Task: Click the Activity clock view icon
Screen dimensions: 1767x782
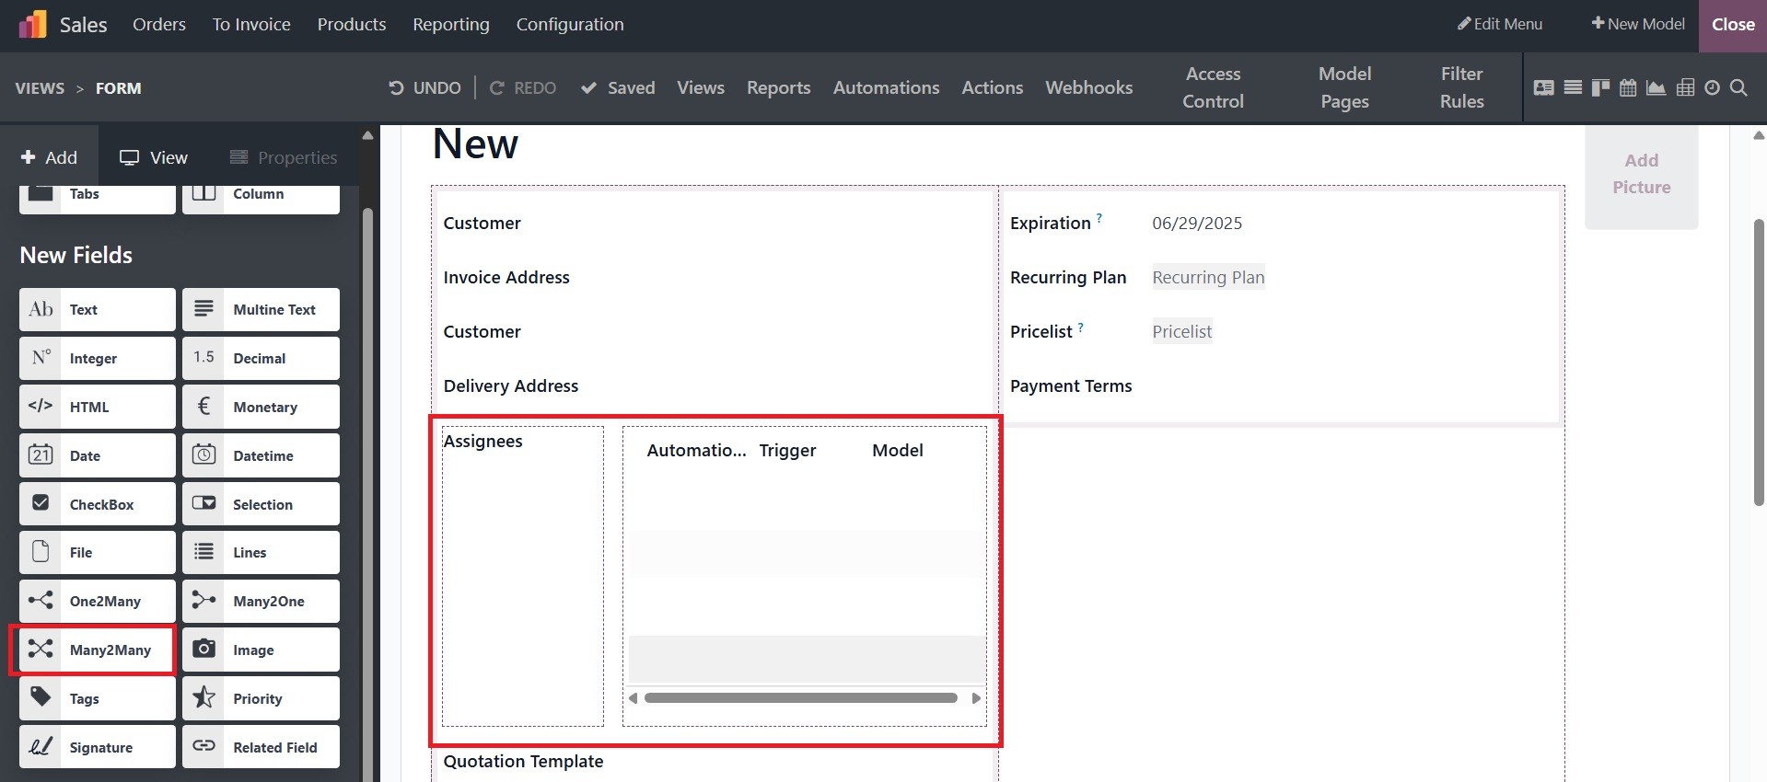Action: click(x=1712, y=87)
